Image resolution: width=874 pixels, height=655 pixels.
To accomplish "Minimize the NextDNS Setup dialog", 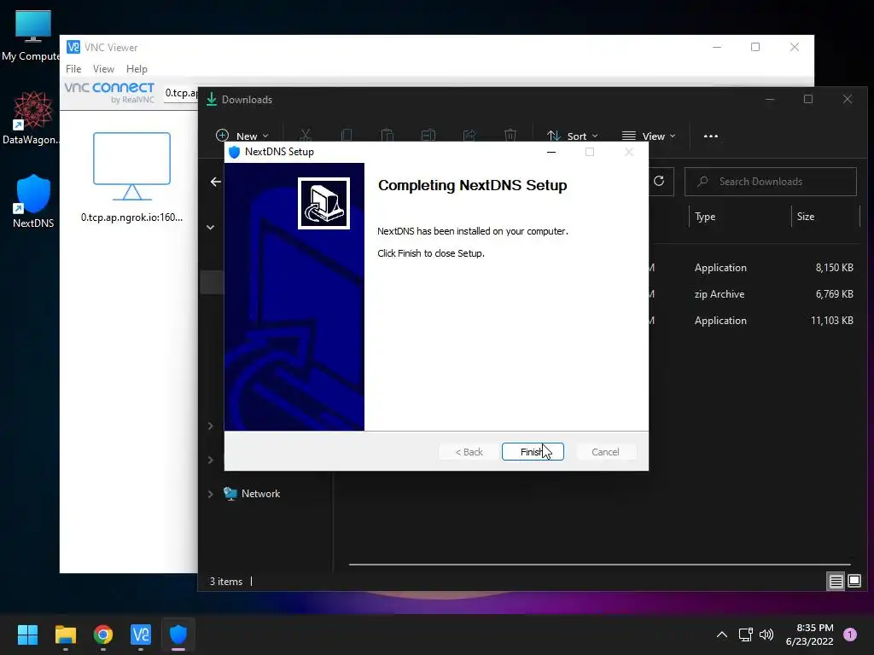I will pyautogui.click(x=551, y=152).
